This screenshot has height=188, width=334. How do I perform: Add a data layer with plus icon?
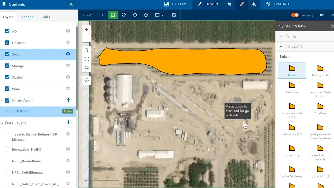tap(68, 122)
